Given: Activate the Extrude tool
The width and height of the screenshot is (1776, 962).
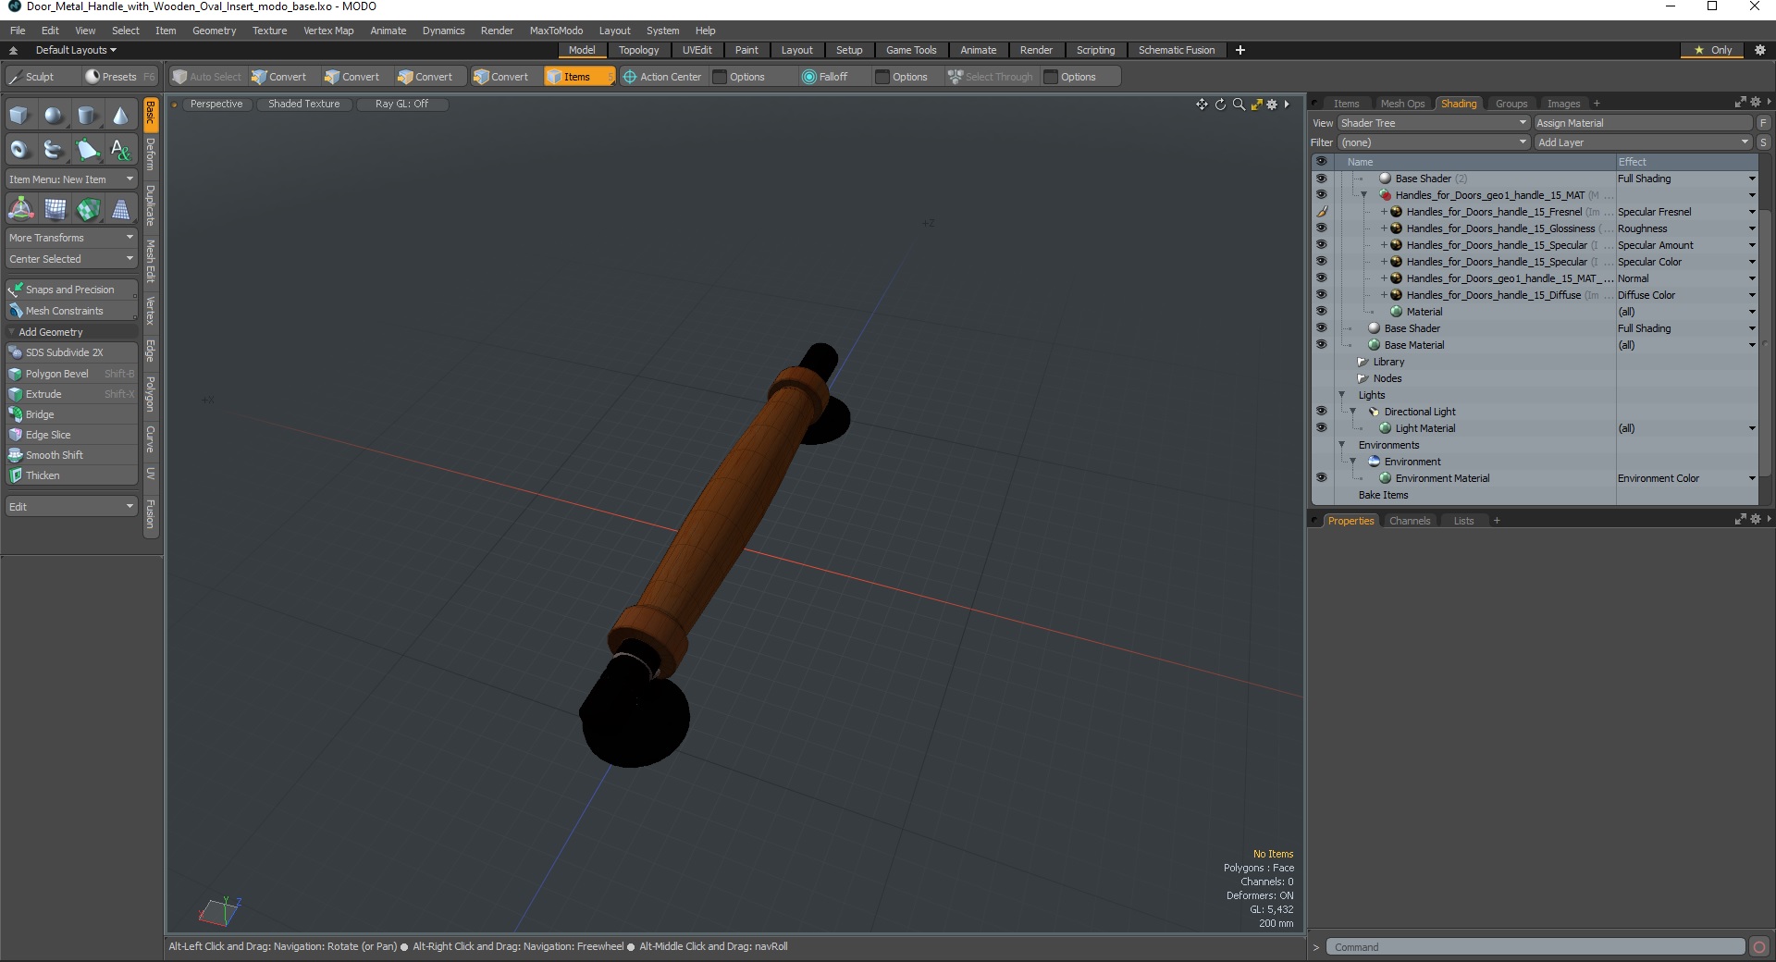Looking at the screenshot, I should click(71, 394).
